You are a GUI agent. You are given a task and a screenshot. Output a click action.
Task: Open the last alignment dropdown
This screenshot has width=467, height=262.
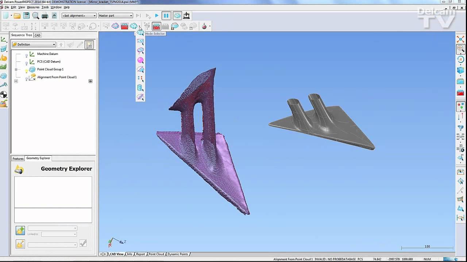(x=79, y=16)
